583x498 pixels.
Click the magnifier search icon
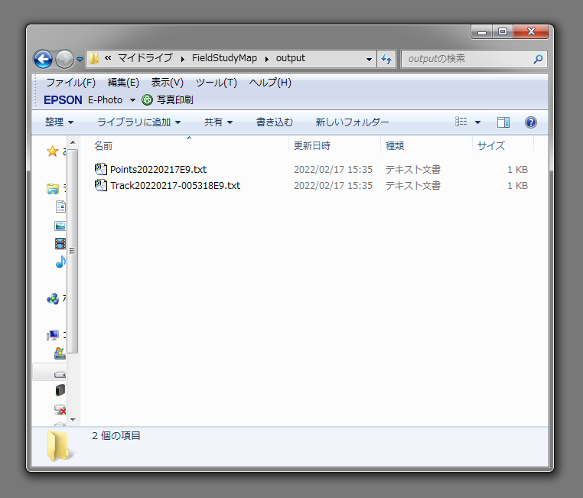click(538, 59)
